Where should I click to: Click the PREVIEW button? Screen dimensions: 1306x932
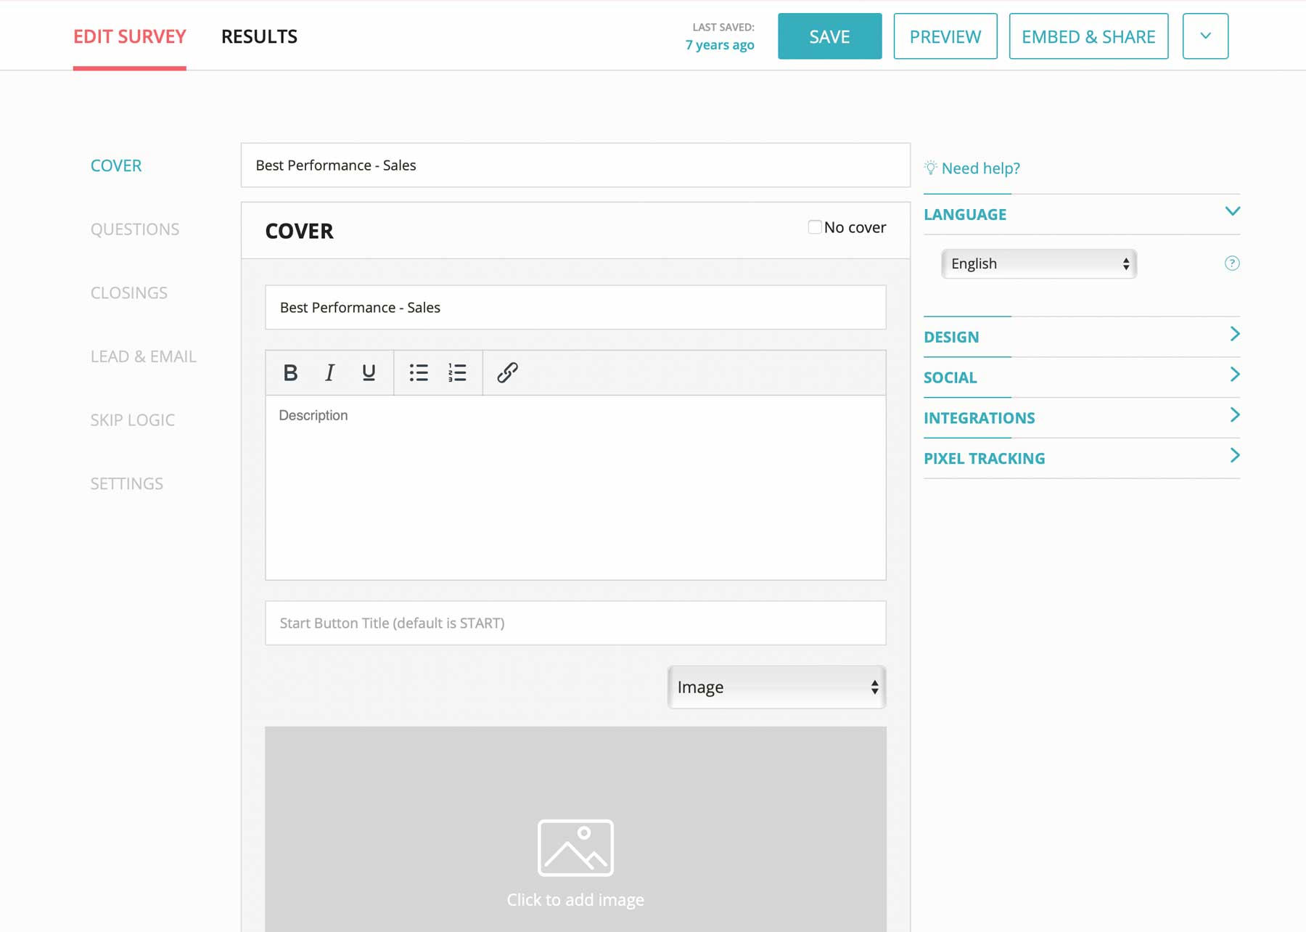coord(945,36)
